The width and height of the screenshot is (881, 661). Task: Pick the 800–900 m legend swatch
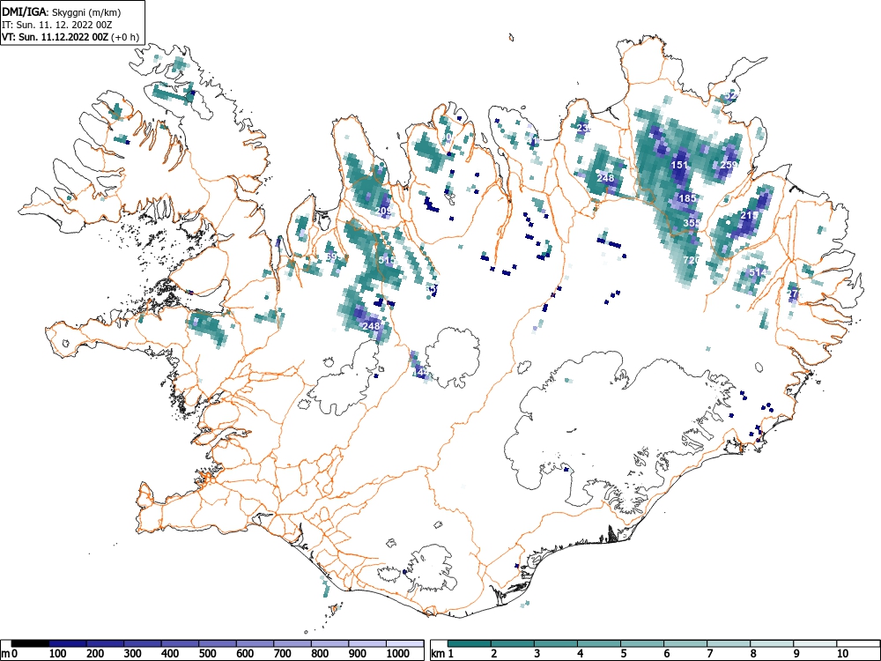point(330,643)
